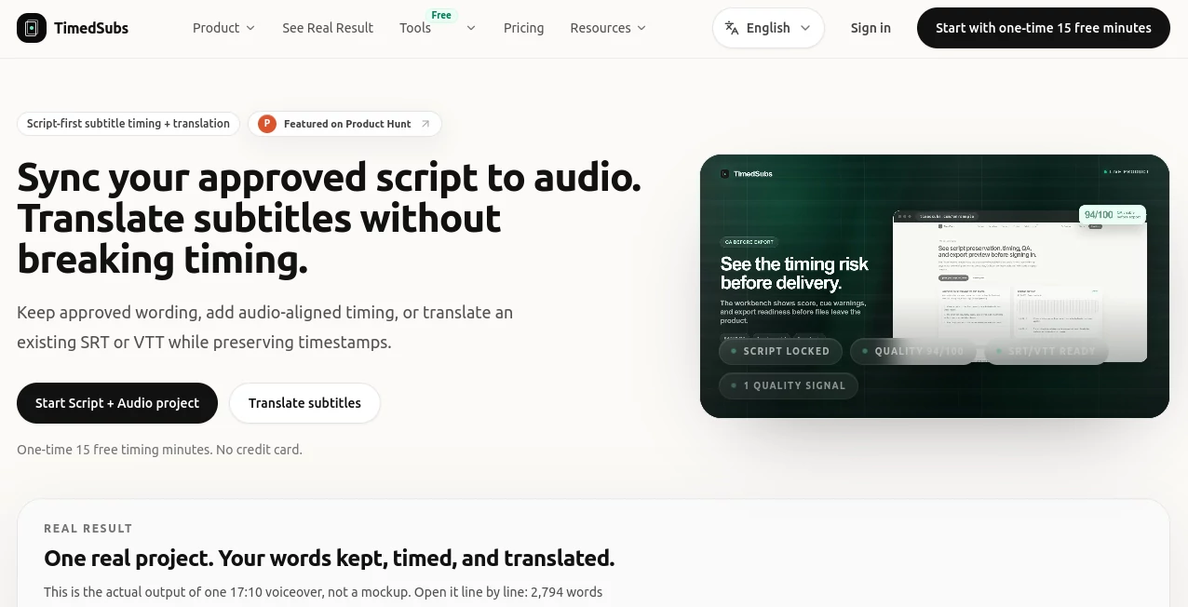Click the 94/100 score badge
This screenshot has height=607, width=1188.
point(1112,215)
